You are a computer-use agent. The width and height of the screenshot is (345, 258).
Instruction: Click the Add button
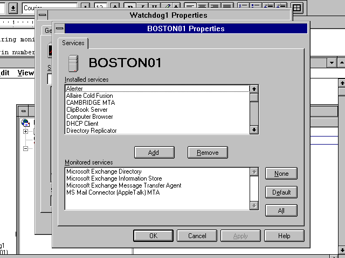pyautogui.click(x=154, y=153)
